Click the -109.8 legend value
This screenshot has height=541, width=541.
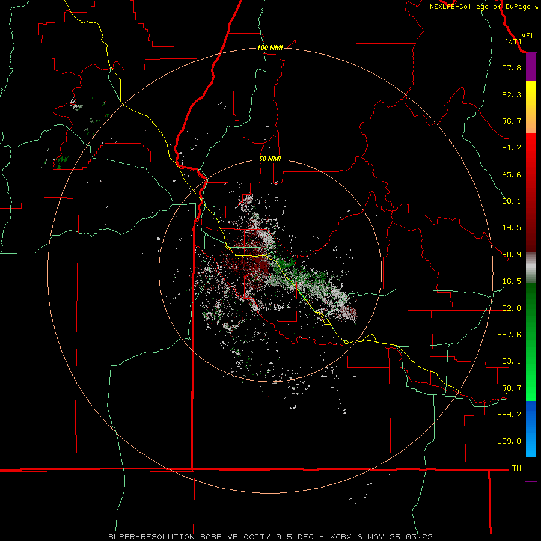[x=507, y=441]
